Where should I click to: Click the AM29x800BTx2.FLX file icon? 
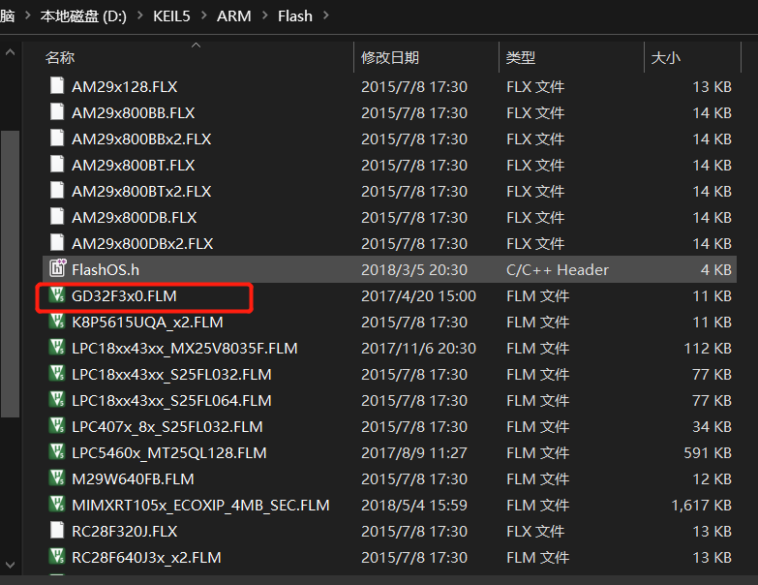tap(57, 190)
